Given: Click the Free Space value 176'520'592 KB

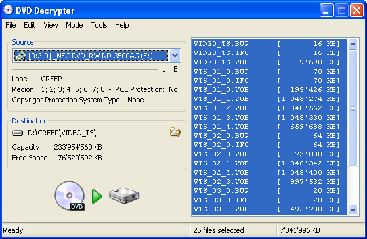Looking at the screenshot, I should click(x=78, y=158).
